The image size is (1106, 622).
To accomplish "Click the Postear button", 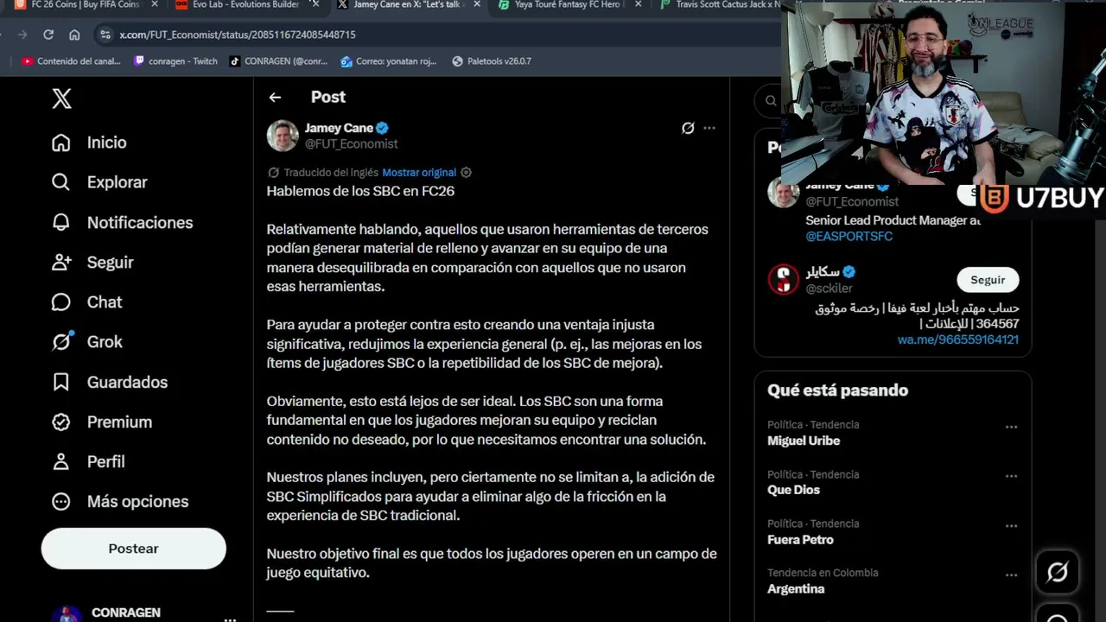I will pyautogui.click(x=133, y=549).
